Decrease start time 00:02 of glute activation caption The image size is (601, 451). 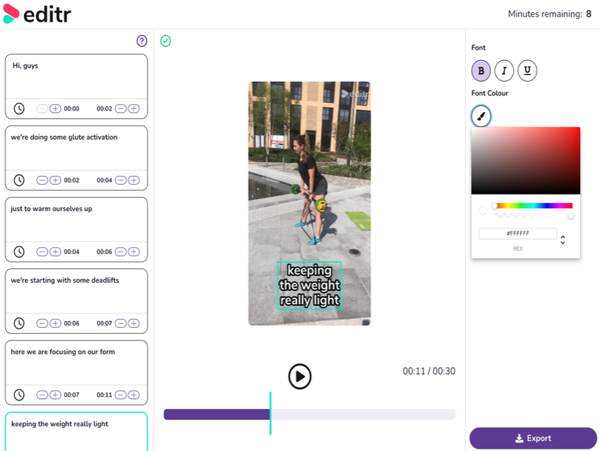(42, 180)
